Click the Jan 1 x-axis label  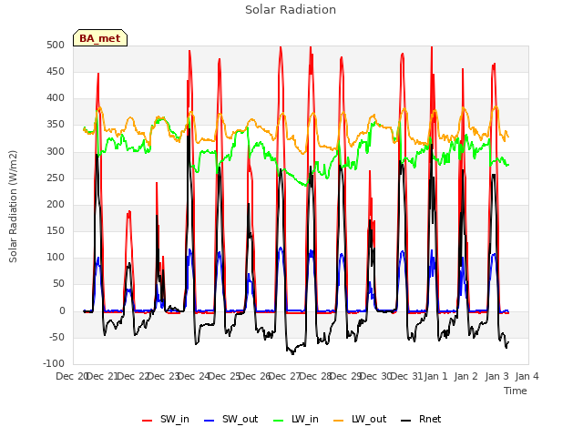coord(435,376)
